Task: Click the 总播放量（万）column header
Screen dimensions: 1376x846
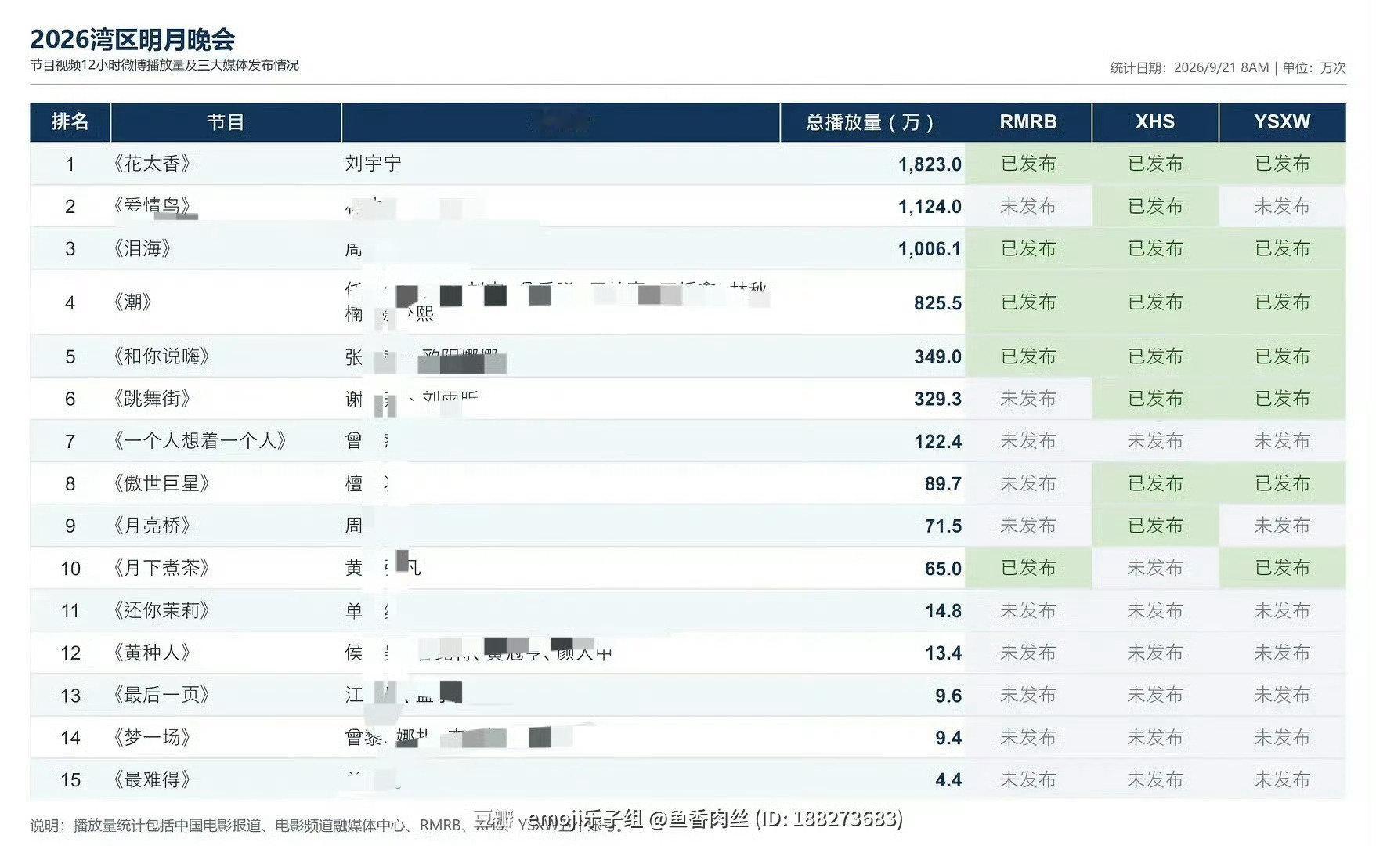Action: (872, 122)
